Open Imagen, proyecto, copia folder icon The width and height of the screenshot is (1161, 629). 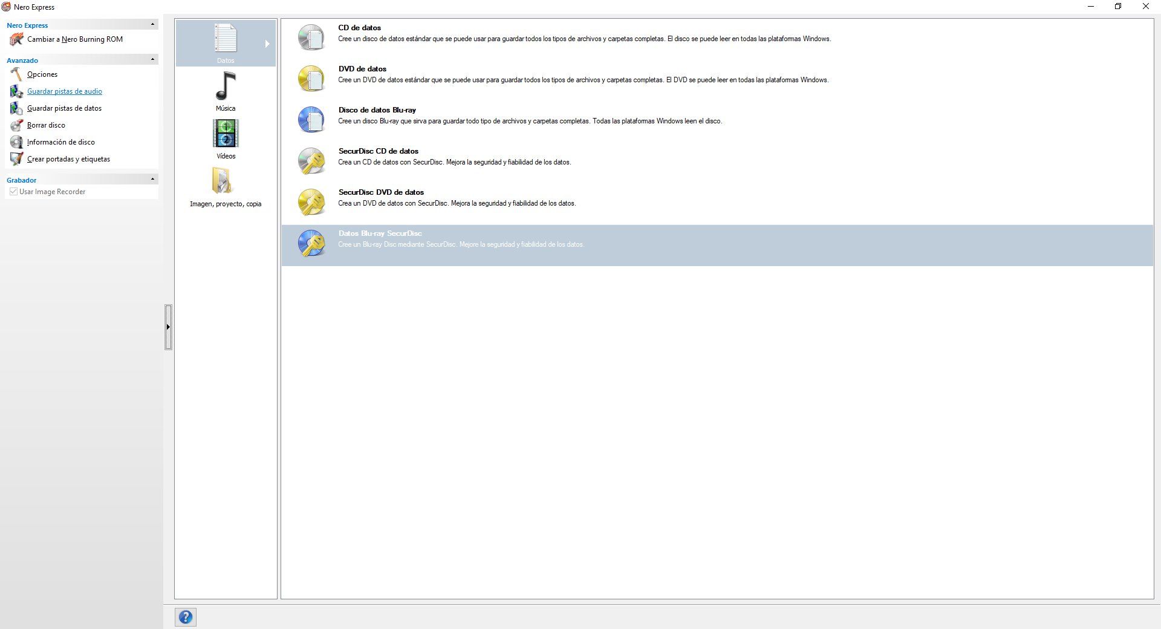tap(222, 181)
